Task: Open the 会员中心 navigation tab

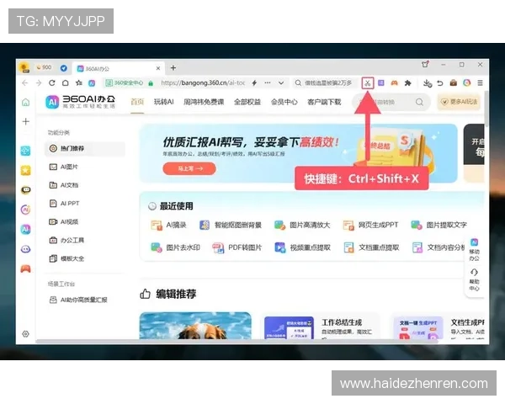Action: click(284, 102)
